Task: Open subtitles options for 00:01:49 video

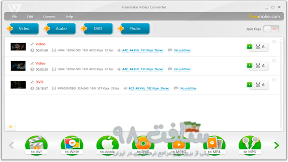Action: pyautogui.click(x=182, y=50)
